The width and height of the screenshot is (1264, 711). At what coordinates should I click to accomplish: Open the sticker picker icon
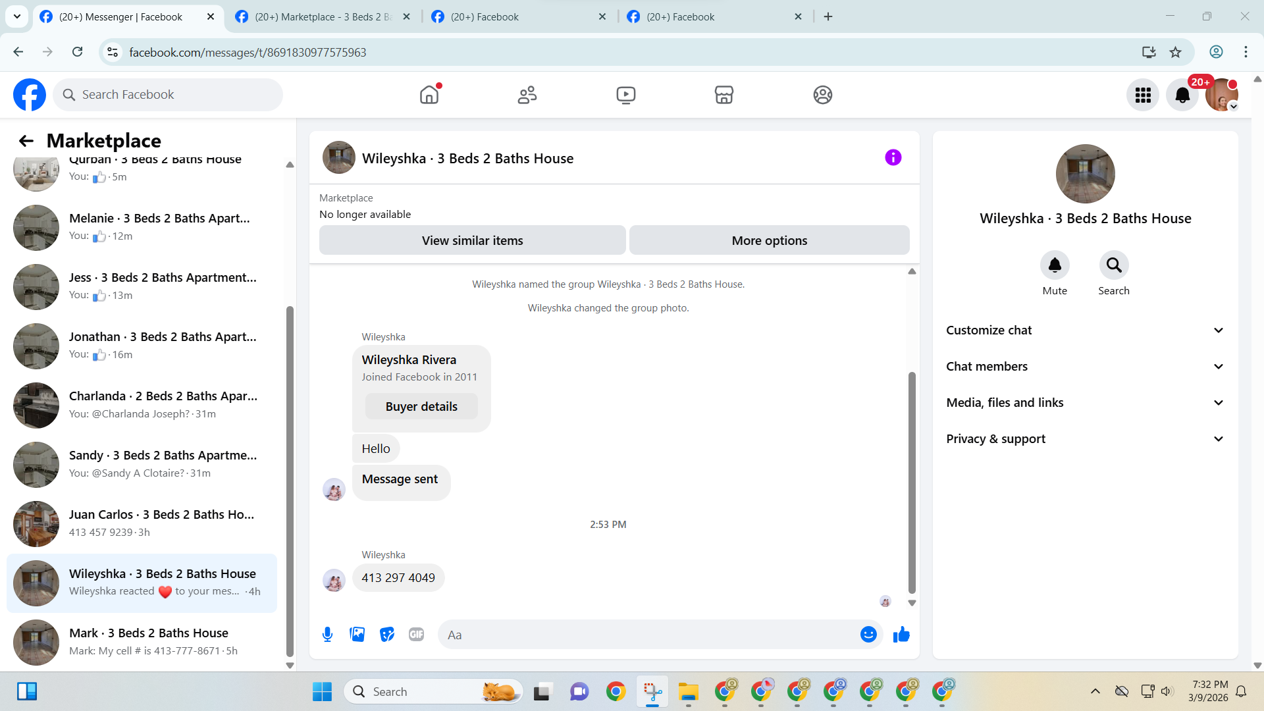tap(387, 635)
